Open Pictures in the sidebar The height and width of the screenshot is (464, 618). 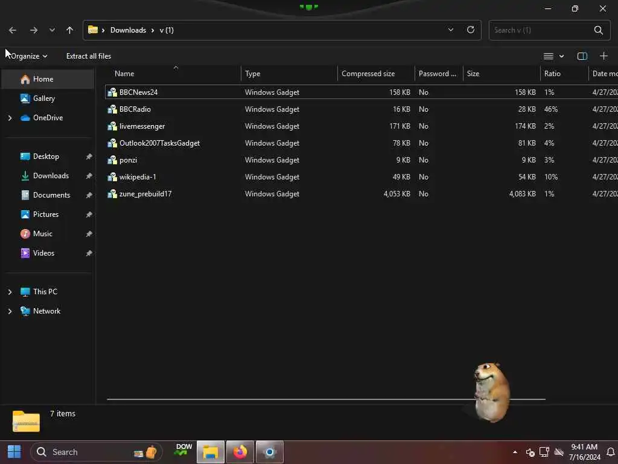pos(46,214)
